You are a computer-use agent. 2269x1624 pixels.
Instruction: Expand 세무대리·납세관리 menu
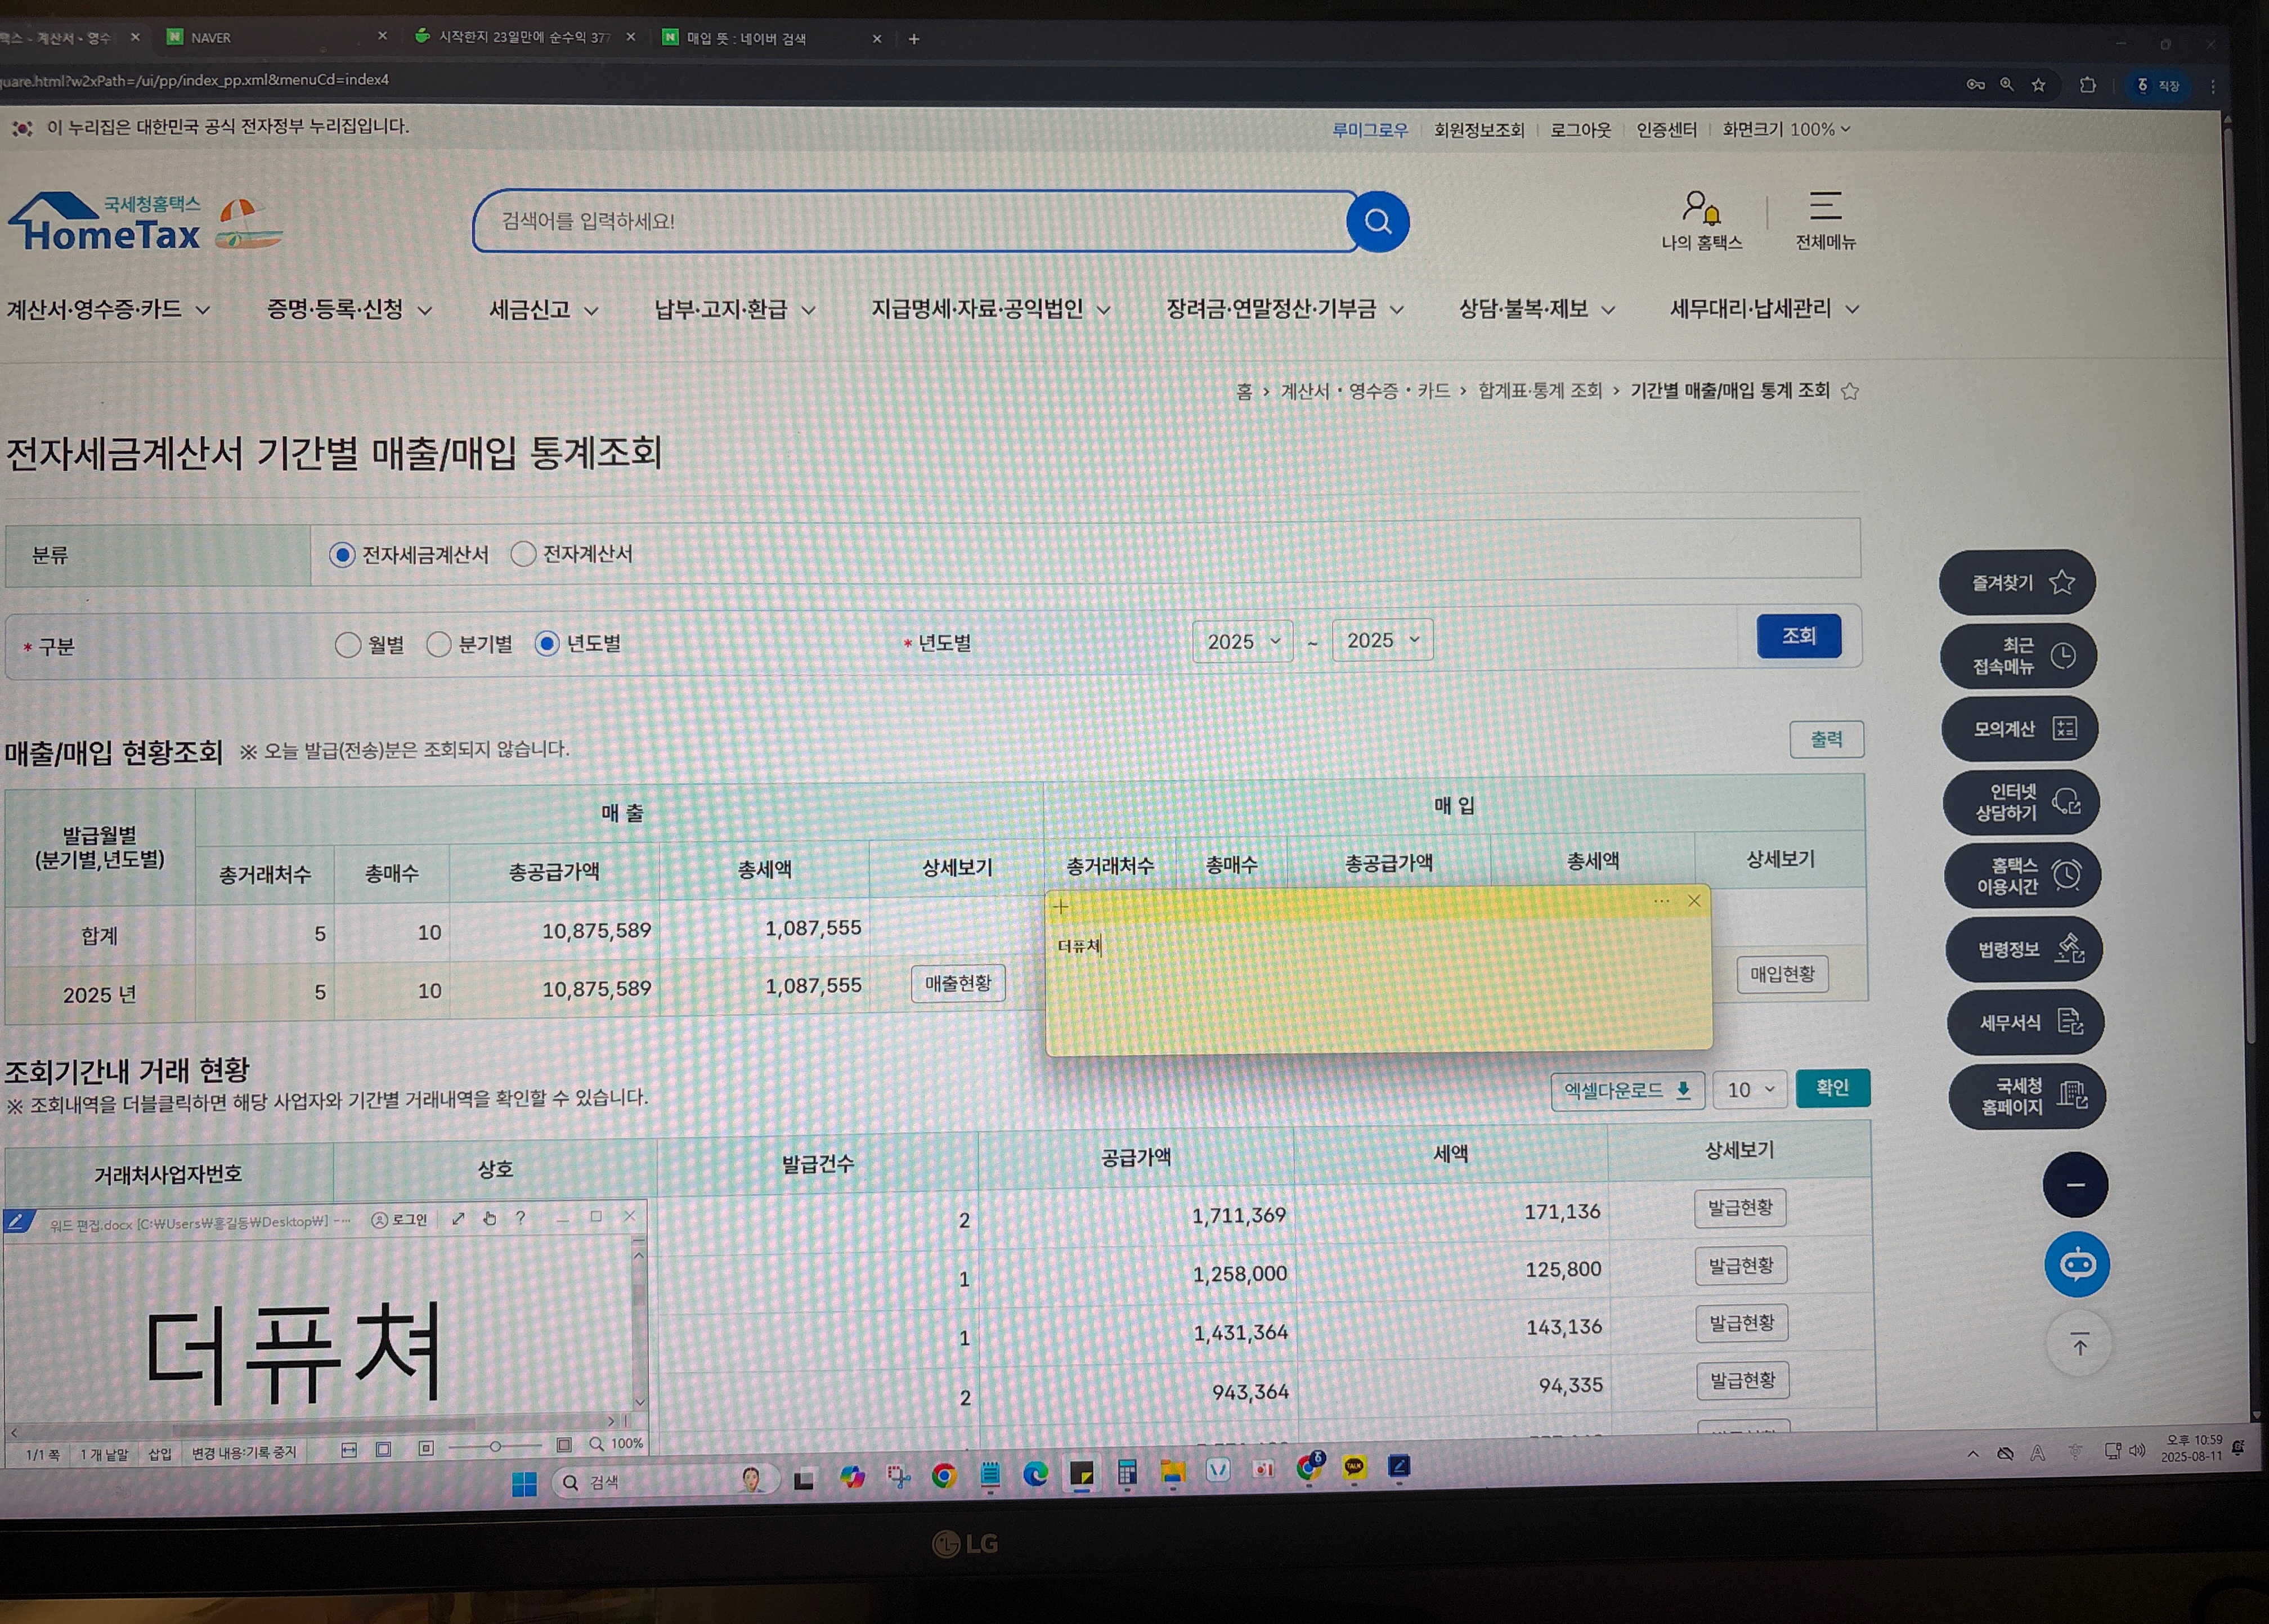tap(1764, 309)
